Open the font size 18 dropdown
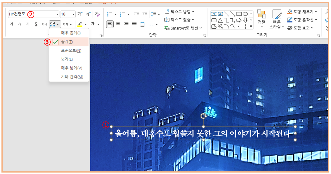 click(x=73, y=14)
